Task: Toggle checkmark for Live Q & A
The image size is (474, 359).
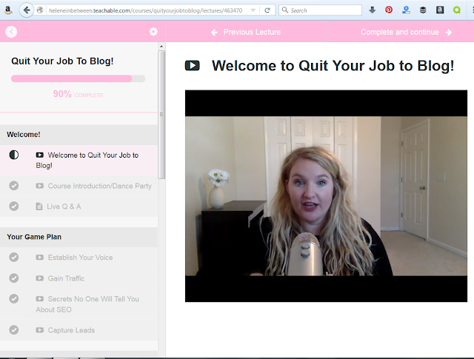Action: pos(13,206)
